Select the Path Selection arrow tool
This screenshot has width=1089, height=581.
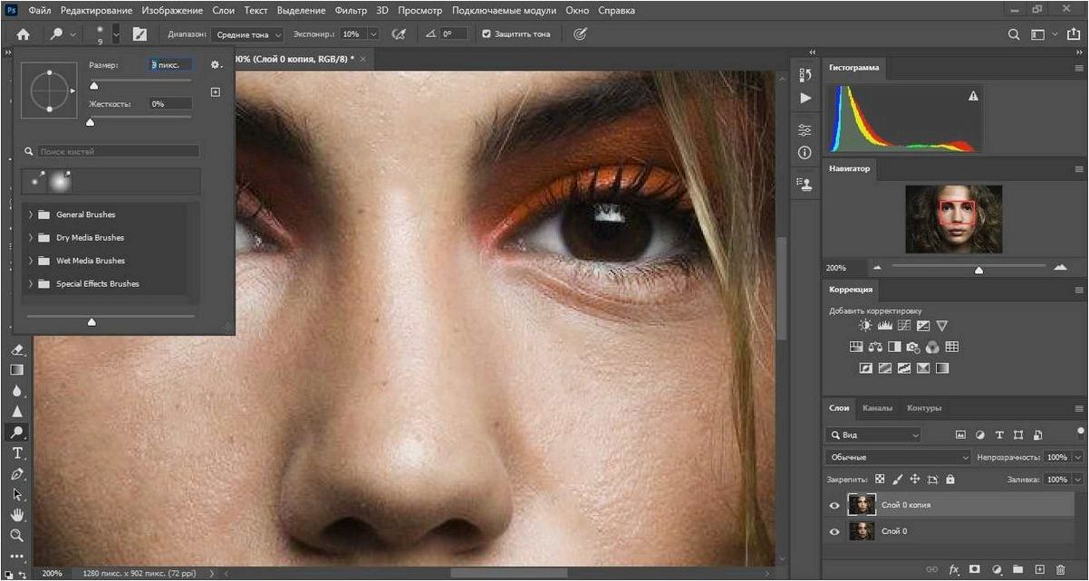point(16,494)
